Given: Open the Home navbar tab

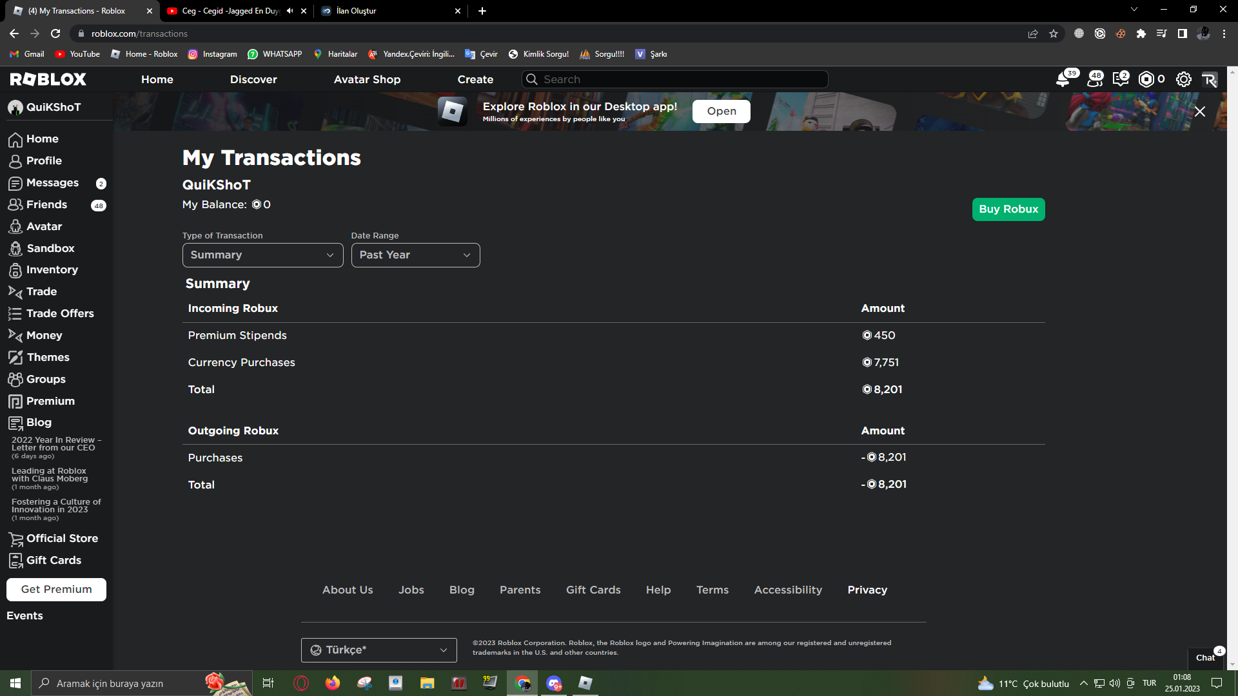Looking at the screenshot, I should [x=157, y=80].
